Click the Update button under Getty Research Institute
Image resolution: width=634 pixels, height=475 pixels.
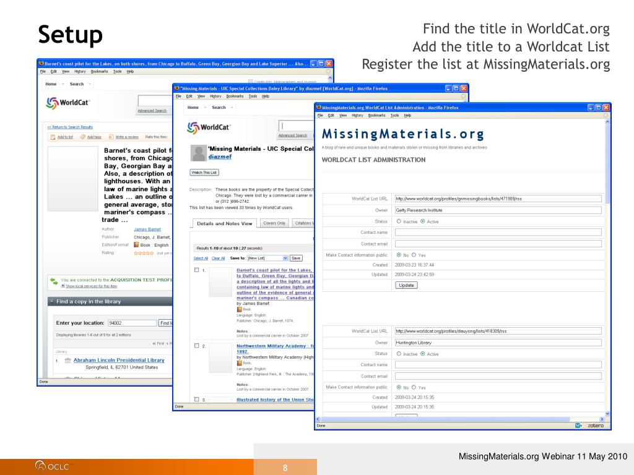click(406, 285)
